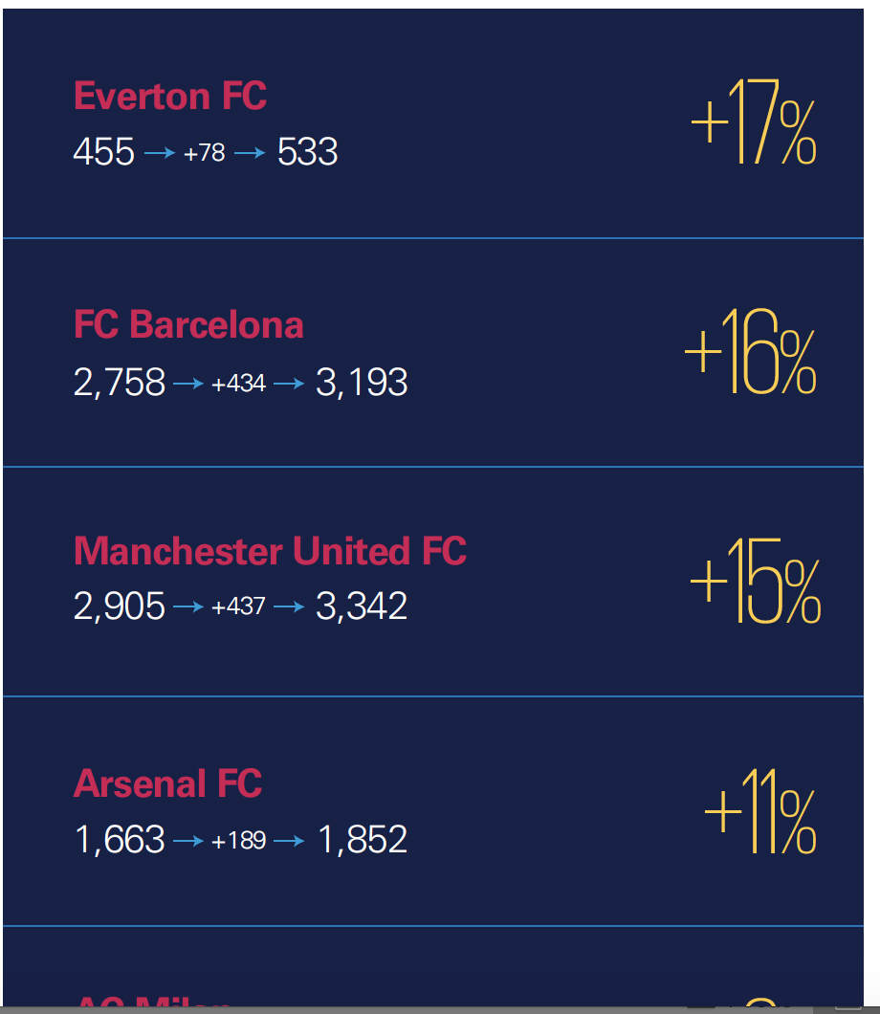The image size is (880, 1014).
Task: Click the arrow between 455 and +78
Action: coord(160,153)
